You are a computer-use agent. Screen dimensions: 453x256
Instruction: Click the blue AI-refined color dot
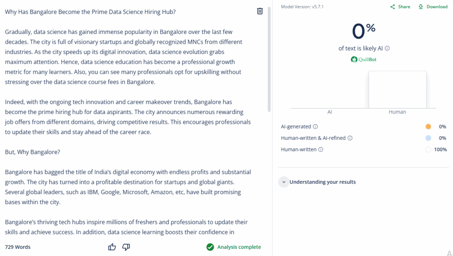(x=428, y=138)
